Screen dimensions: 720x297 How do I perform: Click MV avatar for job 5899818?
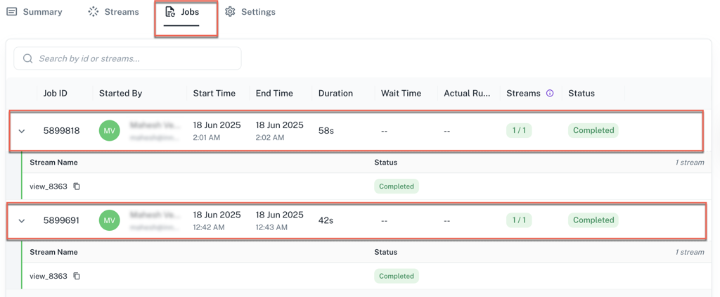pyautogui.click(x=109, y=131)
